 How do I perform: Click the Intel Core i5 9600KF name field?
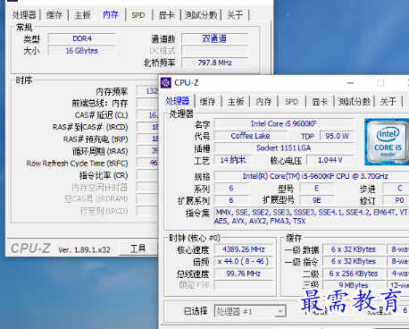284,123
